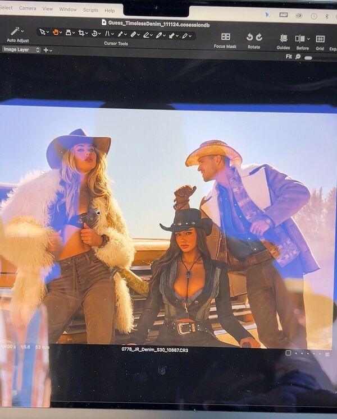Select the Keystone cursor tool

coord(107,34)
